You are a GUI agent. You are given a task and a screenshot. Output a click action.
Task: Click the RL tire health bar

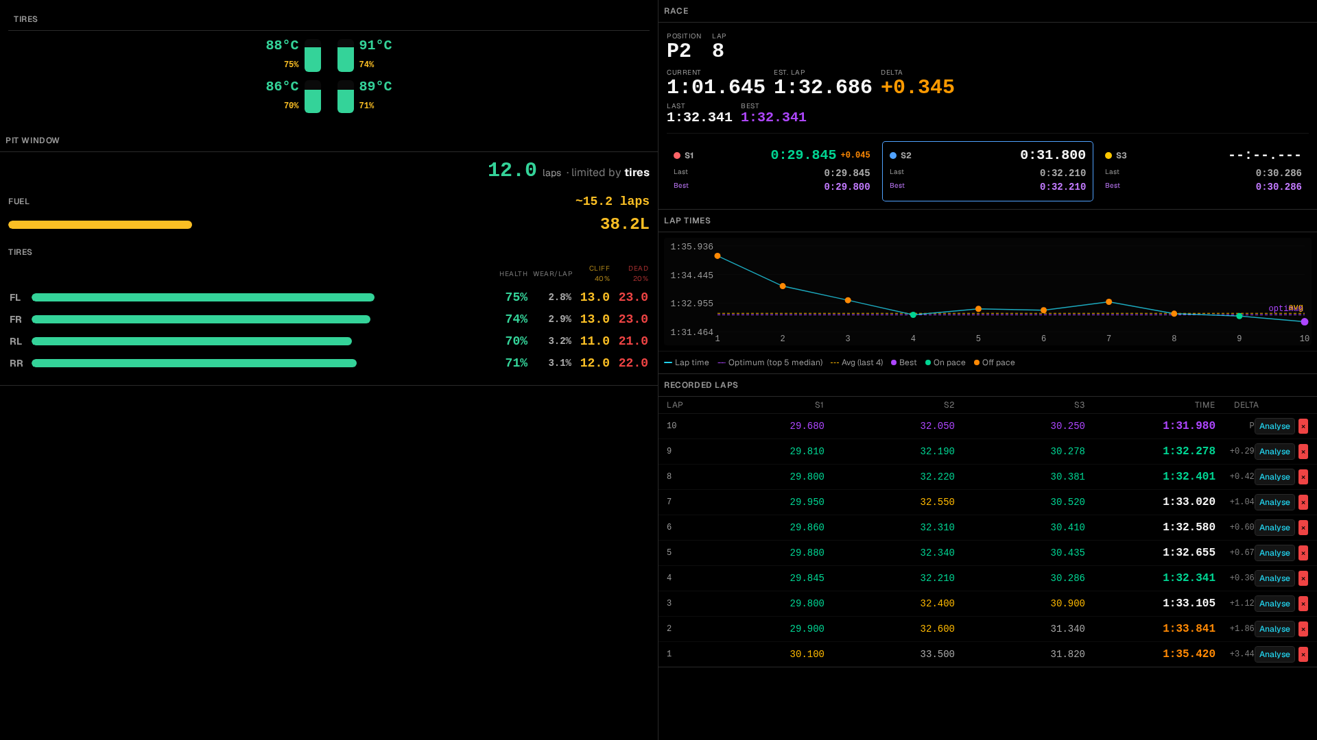191,341
